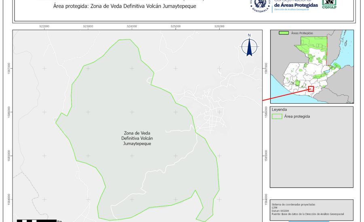The width and height of the screenshot is (364, 222).
Task: Click the 524000 easting label on top axis
Action: coord(131,26)
